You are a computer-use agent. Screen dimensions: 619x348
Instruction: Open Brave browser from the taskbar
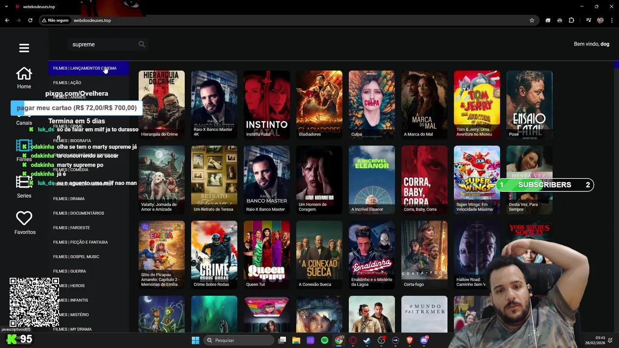point(410,340)
